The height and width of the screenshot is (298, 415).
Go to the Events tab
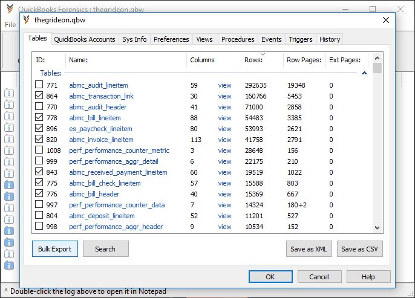point(271,39)
